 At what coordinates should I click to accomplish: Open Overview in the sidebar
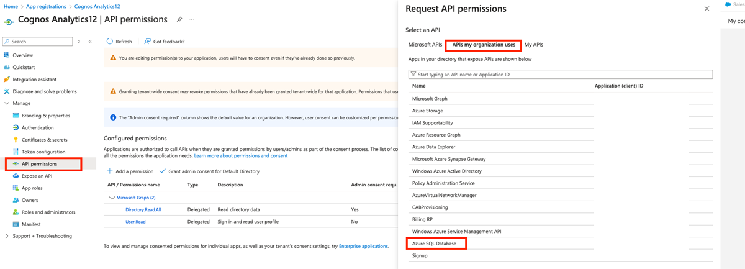coord(23,55)
